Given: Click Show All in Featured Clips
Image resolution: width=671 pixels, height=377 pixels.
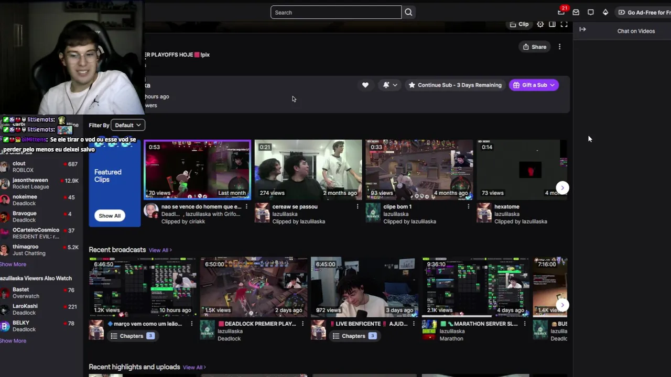Looking at the screenshot, I should point(110,216).
